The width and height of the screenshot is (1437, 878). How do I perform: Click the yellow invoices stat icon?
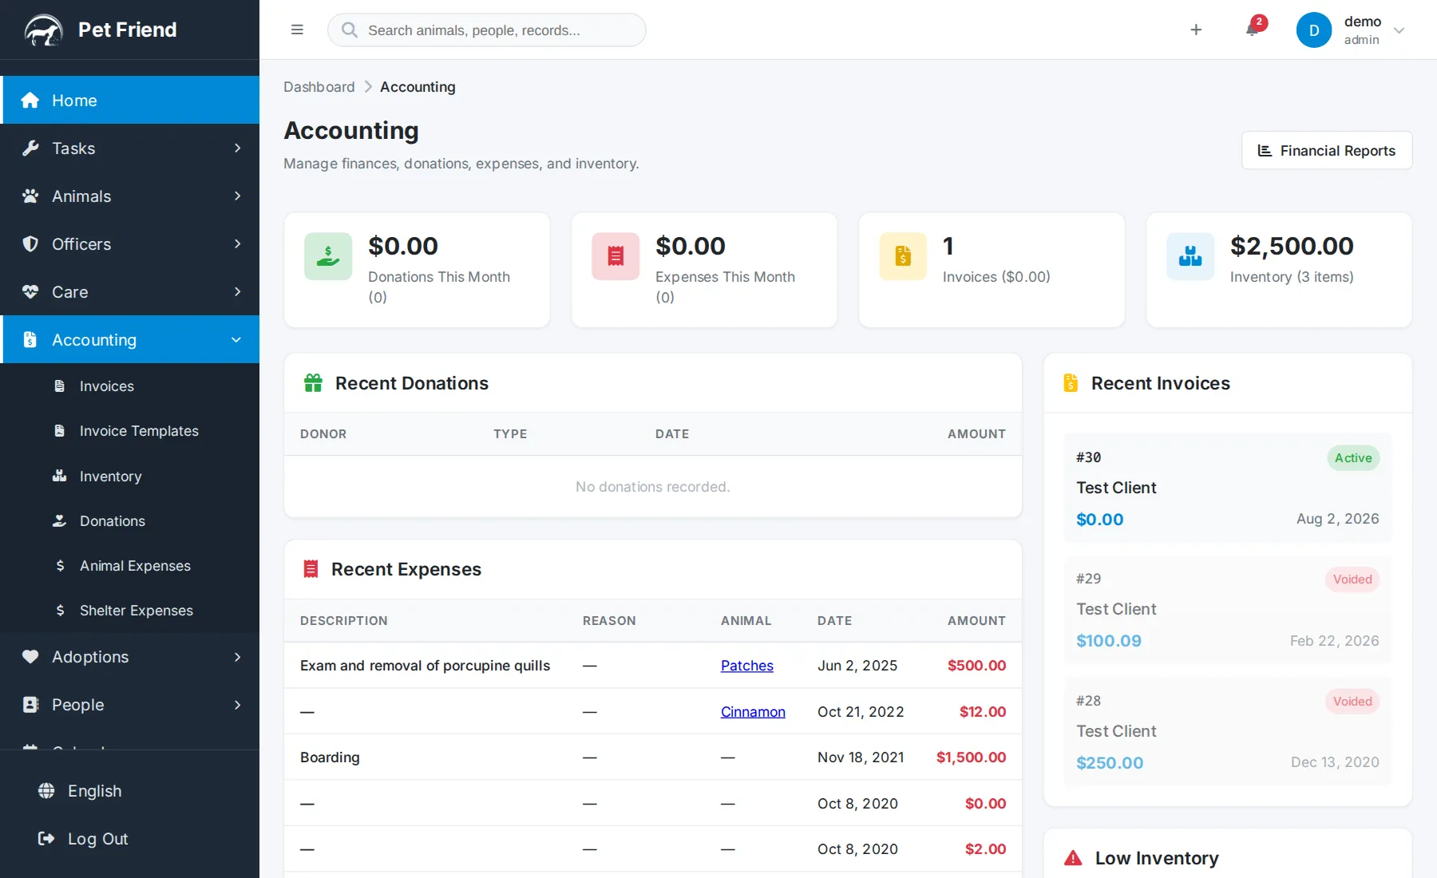903,256
